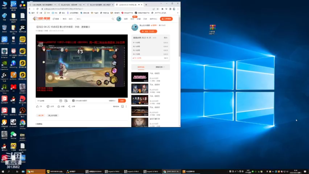The height and width of the screenshot is (174, 309).
Task: Click orange upload video button
Action: pos(166,19)
